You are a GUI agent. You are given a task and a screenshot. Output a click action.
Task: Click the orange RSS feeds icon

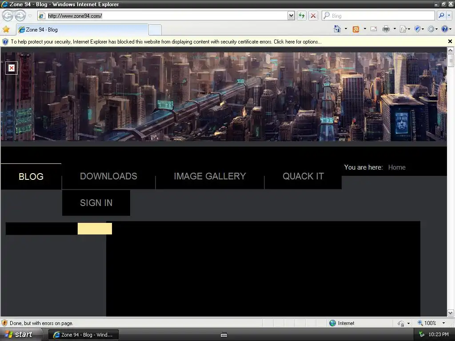pyautogui.click(x=356, y=29)
